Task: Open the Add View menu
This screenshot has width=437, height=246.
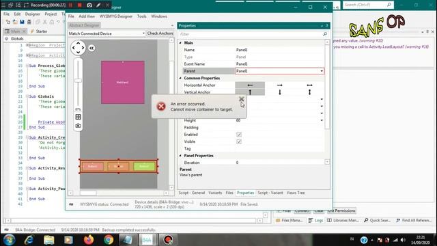Action: [87, 16]
